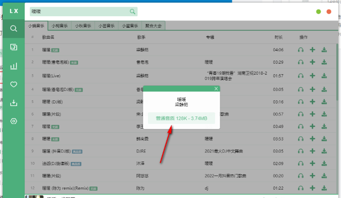Minimize the window with the green dot
The image size is (341, 198).
point(318,11)
